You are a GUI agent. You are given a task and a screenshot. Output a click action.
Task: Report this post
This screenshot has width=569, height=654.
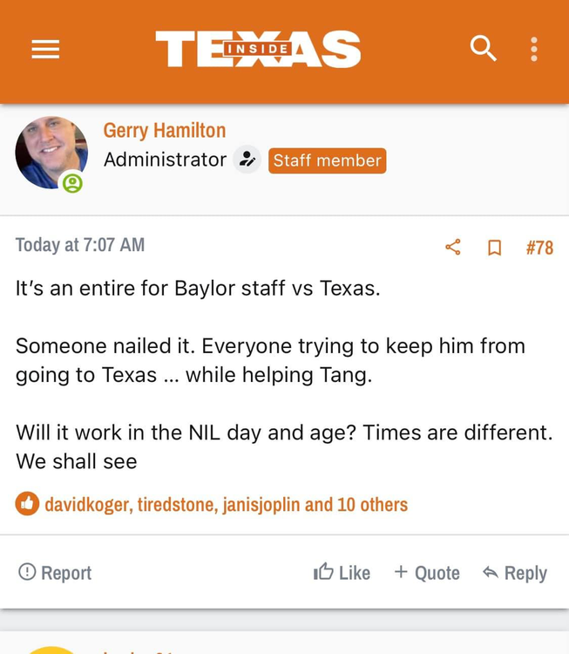click(x=55, y=572)
